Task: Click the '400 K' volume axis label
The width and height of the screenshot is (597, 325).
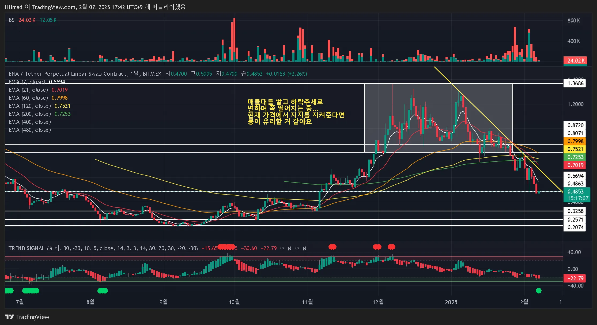Action: click(x=574, y=41)
